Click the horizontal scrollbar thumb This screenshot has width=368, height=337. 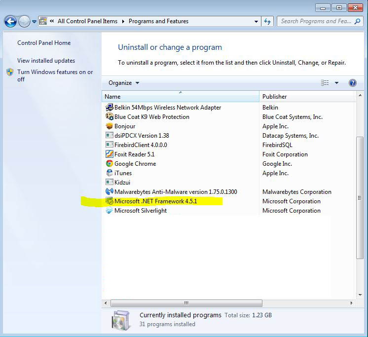186,303
